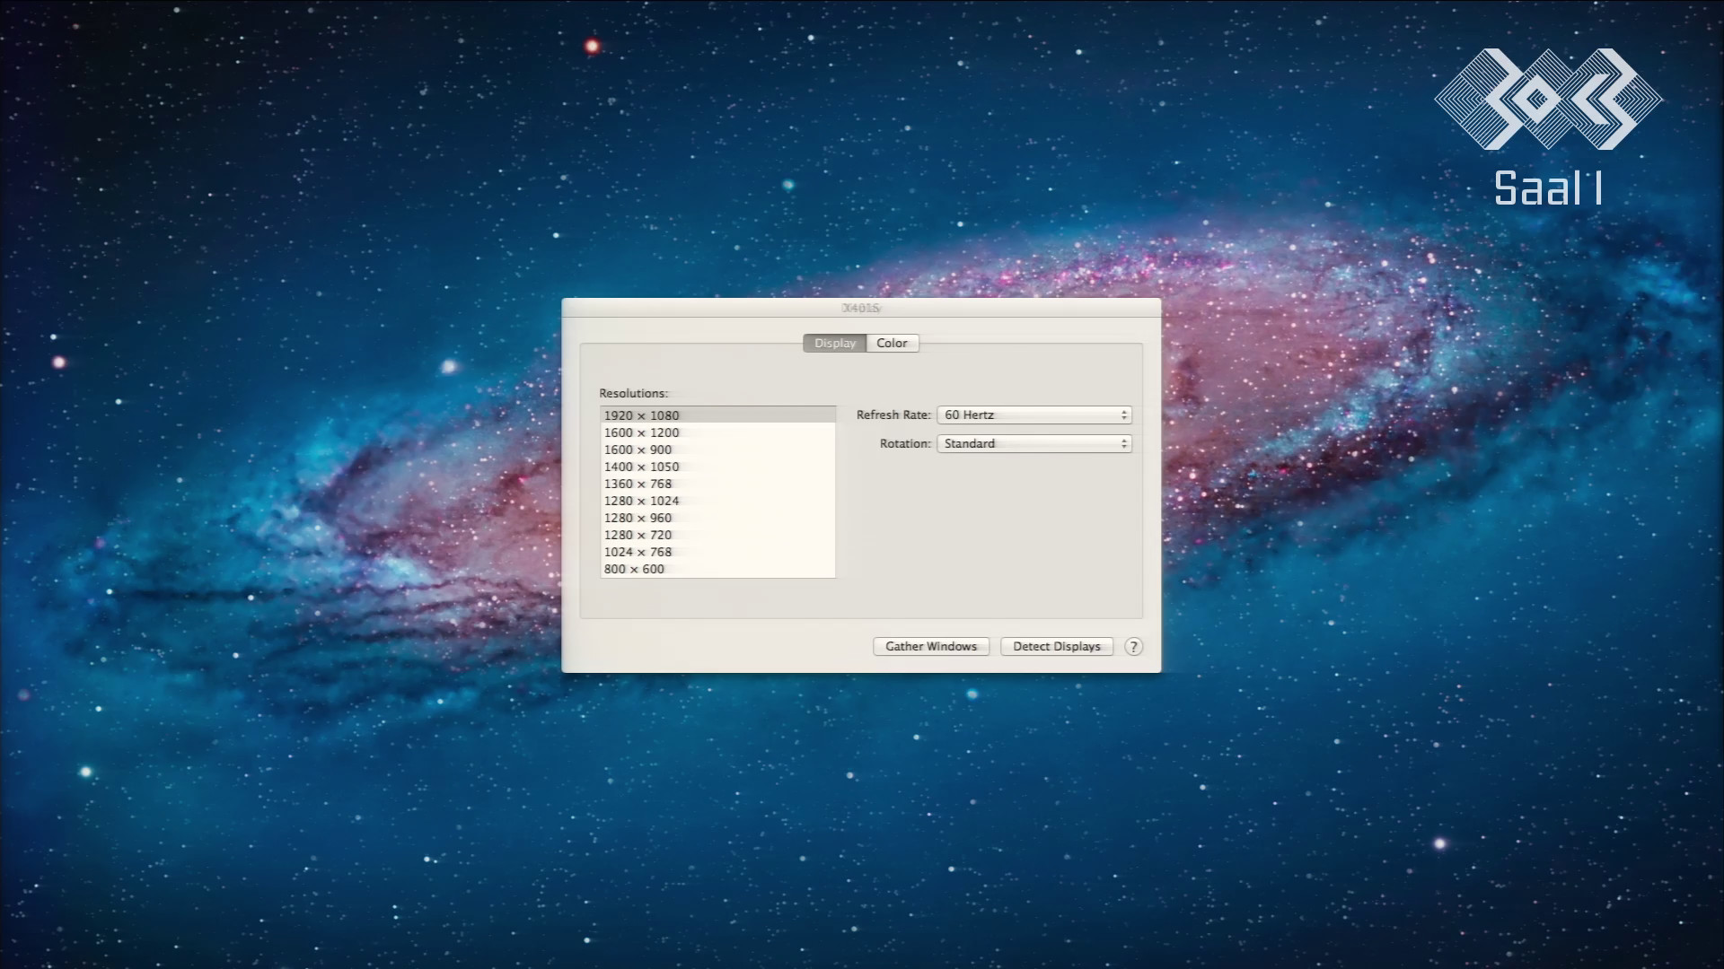Select the 1024 × 768 resolution
1724x969 pixels.
717,552
